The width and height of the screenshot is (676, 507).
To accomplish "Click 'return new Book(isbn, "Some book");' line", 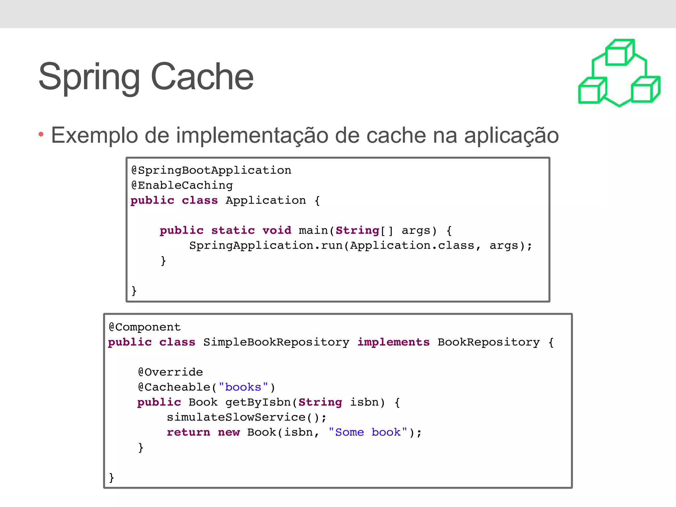I will pos(294,432).
